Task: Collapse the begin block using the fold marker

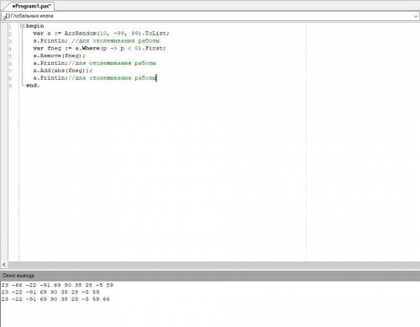Action: [23, 26]
